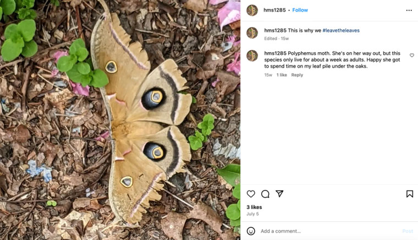Open the hms1285 username in header
418x240 pixels.
tap(274, 10)
